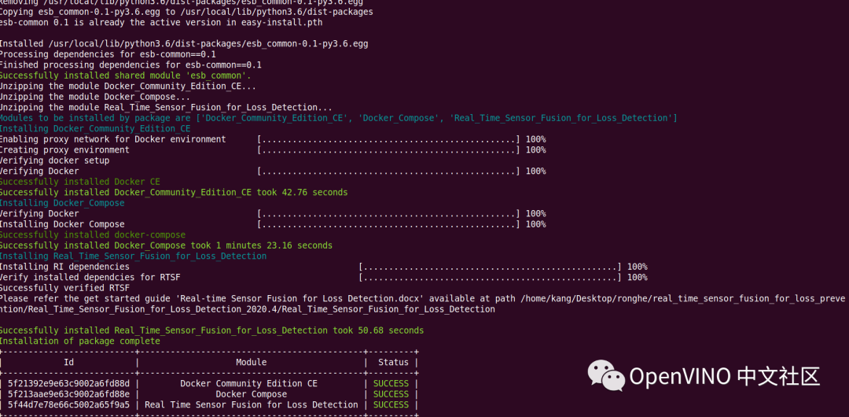The height and width of the screenshot is (417, 849).
Task: Click "Verify installed dependcies for RTSF" text
Action: (x=90, y=277)
